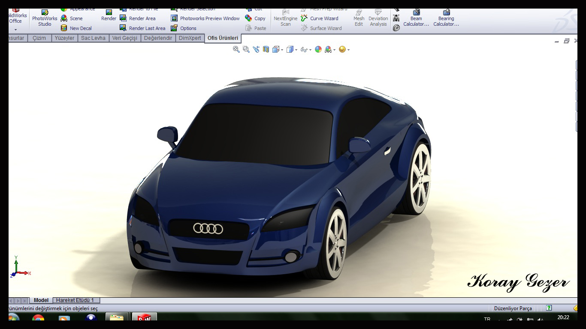Click the taskbar clock showing 20:22

(x=563, y=317)
